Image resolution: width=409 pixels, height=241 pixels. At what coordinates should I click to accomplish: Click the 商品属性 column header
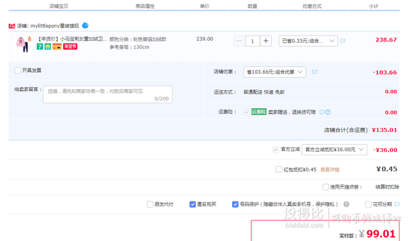145,6
